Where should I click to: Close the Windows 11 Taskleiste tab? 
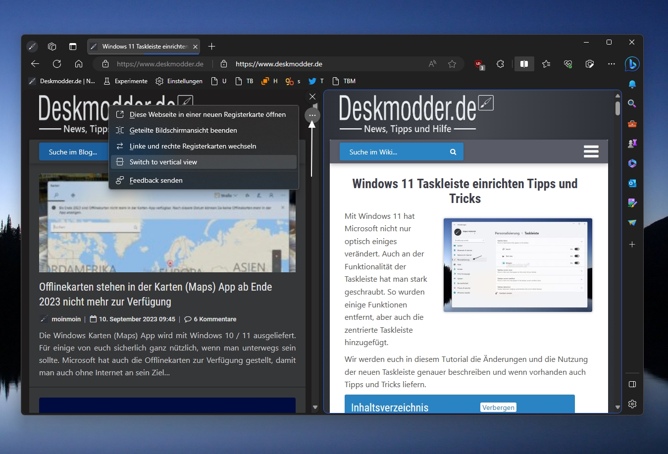coord(195,47)
